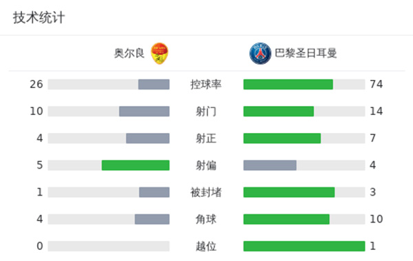
Task: Click Orléans' gray possession bar showing 26
Action: coord(153,85)
